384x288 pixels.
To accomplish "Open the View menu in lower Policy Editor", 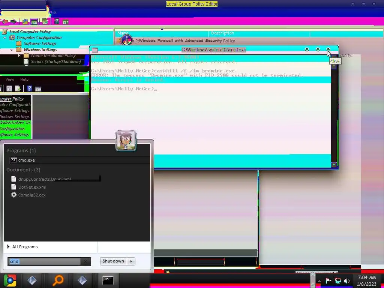I will click(x=10, y=79).
